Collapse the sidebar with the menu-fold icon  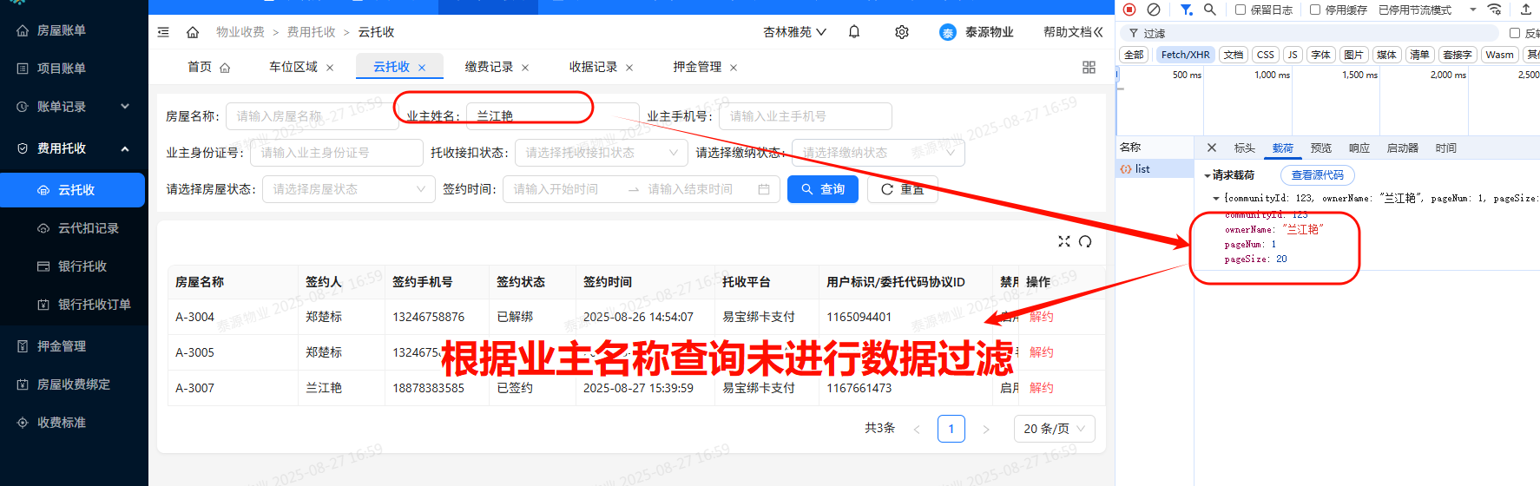163,32
